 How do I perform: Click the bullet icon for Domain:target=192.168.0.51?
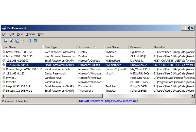[x=4, y=69]
